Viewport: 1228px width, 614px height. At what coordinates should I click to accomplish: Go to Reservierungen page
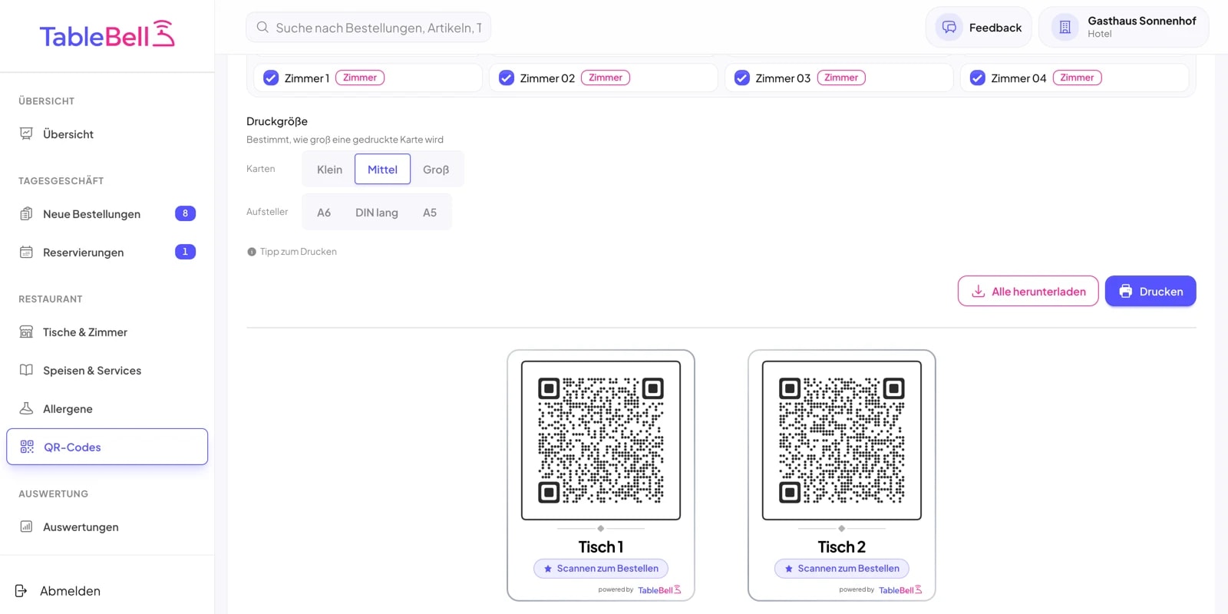(107, 252)
